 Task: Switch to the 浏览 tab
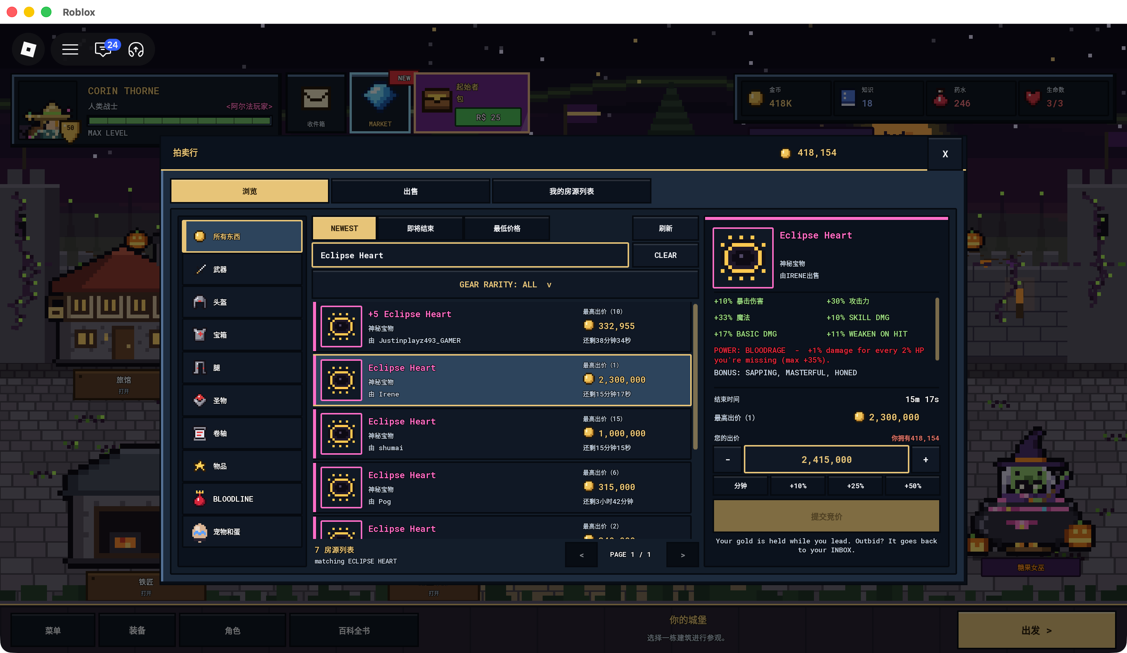coord(250,192)
